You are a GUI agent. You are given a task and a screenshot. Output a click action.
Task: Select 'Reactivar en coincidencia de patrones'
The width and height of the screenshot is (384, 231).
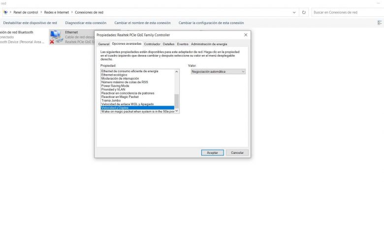click(137, 93)
